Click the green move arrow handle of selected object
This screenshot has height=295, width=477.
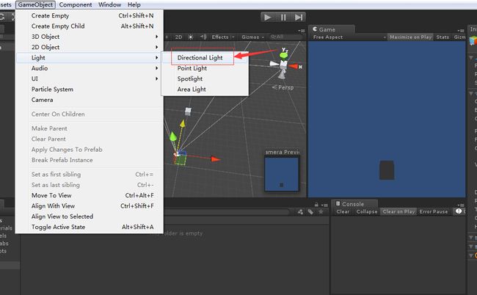coord(172,136)
